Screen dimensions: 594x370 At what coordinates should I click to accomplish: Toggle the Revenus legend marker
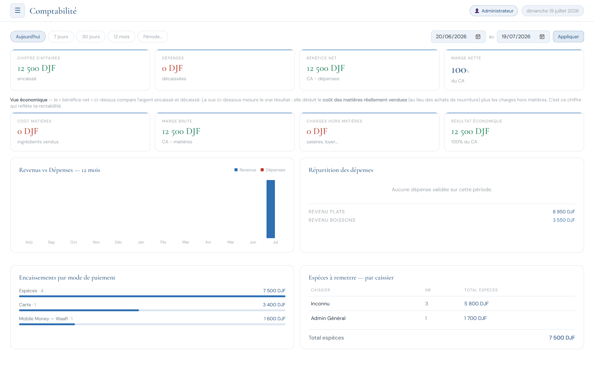click(236, 170)
